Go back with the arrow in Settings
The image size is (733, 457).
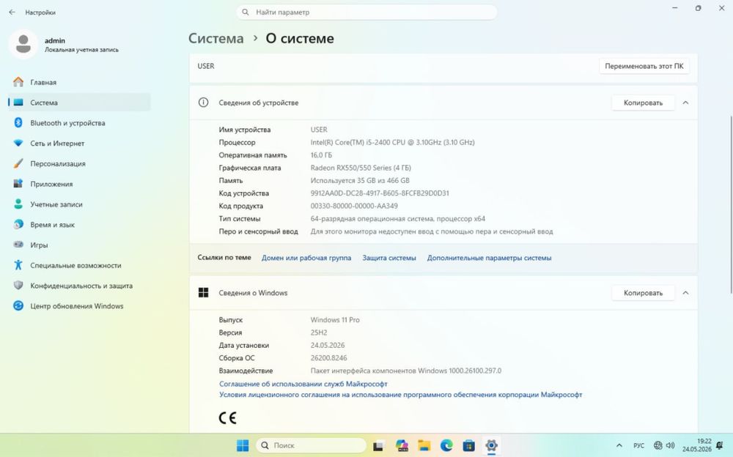click(x=12, y=12)
